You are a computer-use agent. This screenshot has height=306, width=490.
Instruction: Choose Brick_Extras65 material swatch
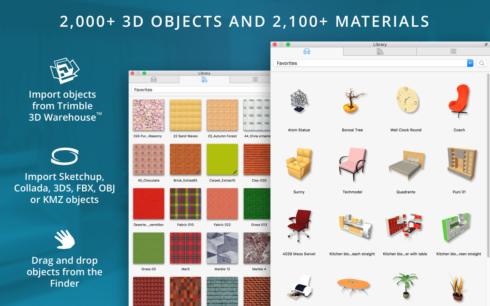186,159
